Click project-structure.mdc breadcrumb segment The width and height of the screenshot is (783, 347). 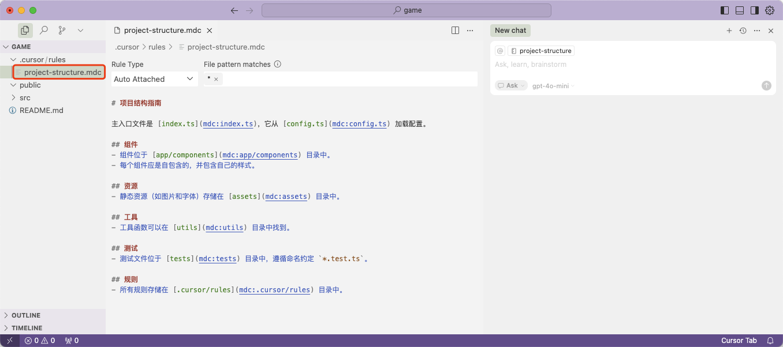click(226, 47)
